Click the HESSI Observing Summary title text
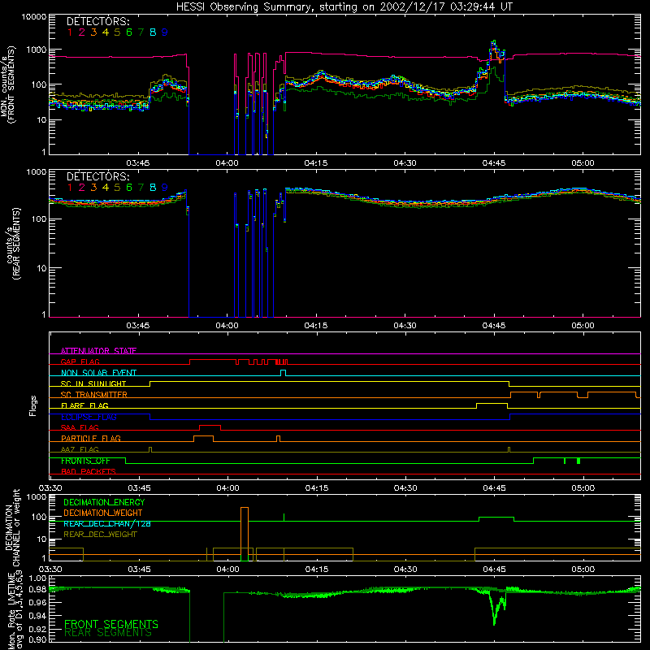Viewport: 650px width, 650px height. (344, 7)
